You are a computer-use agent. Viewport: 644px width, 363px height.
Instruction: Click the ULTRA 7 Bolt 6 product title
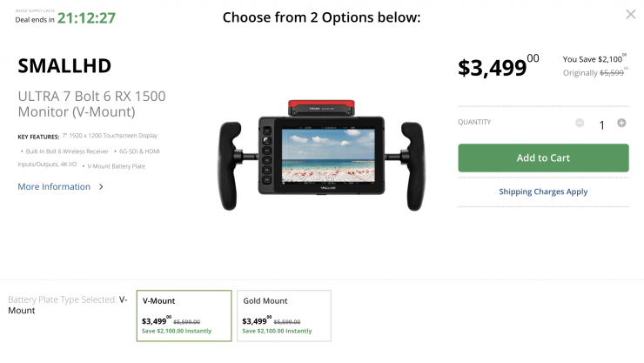click(x=91, y=104)
